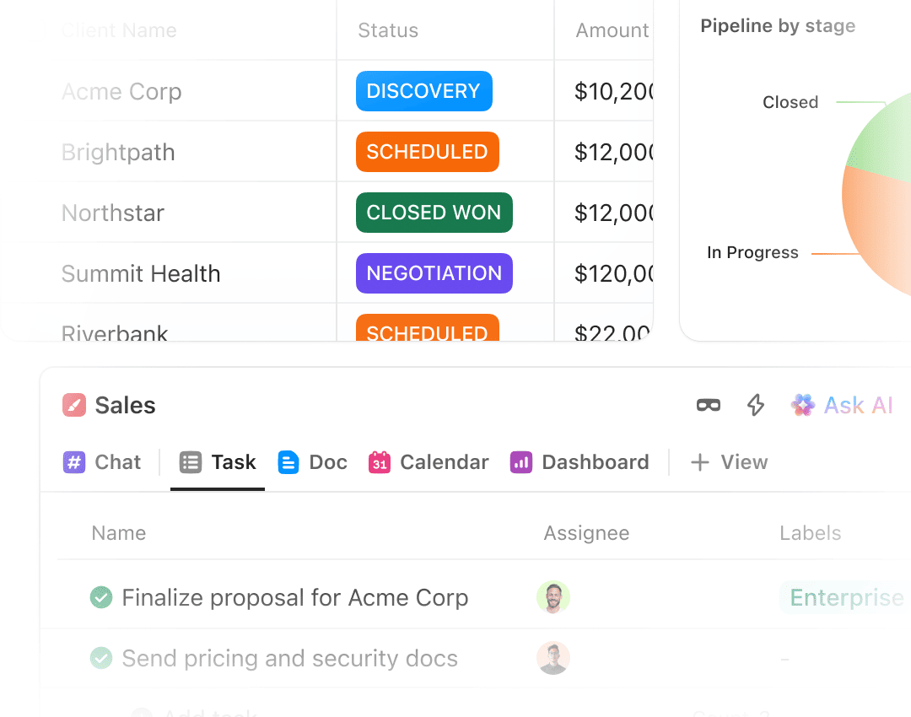Click the Sales space pink icon

click(73, 405)
